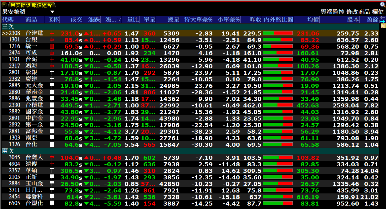Click the green down triangle in 台泥 row
Screen dimensions: 386x209
tap(86, 59)
